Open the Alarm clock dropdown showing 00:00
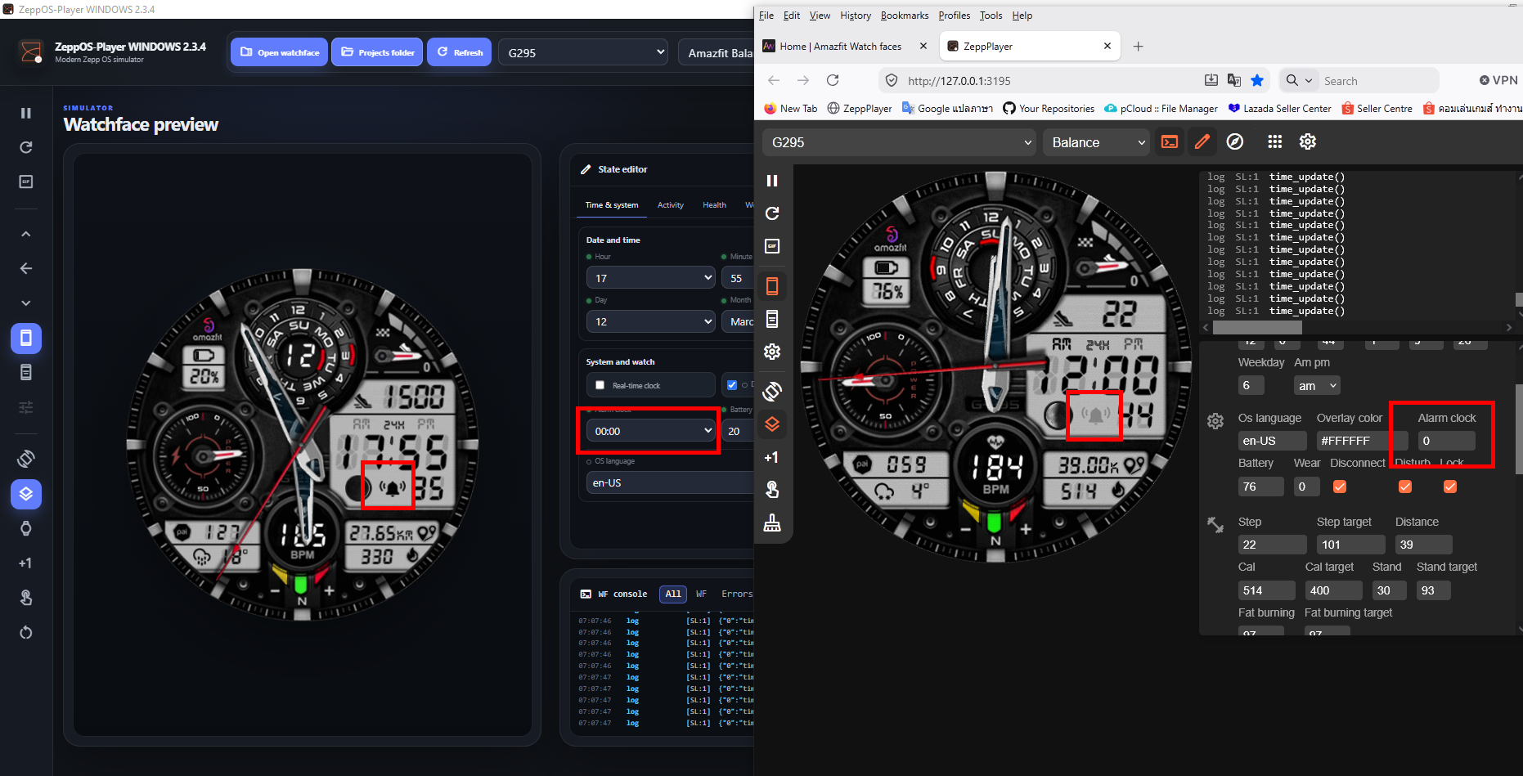This screenshot has height=776, width=1523. tap(651, 431)
